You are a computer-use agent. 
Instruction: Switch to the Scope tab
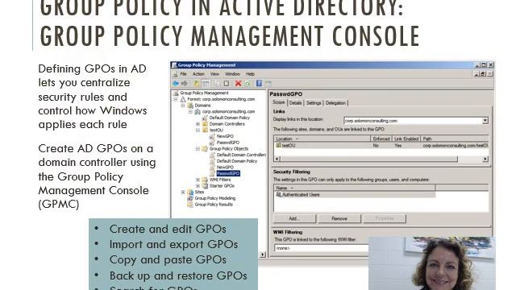point(279,102)
